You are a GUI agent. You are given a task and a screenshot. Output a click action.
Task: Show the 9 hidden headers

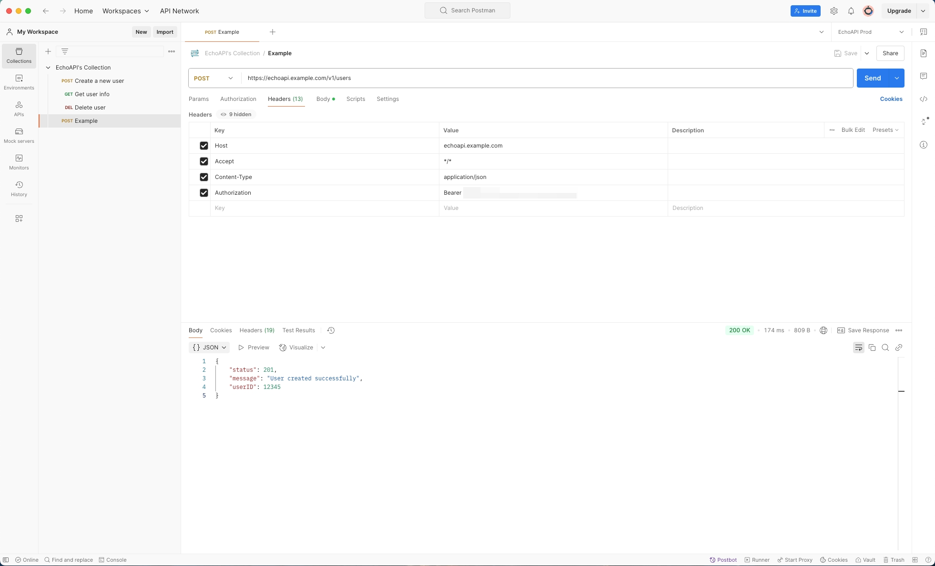236,114
